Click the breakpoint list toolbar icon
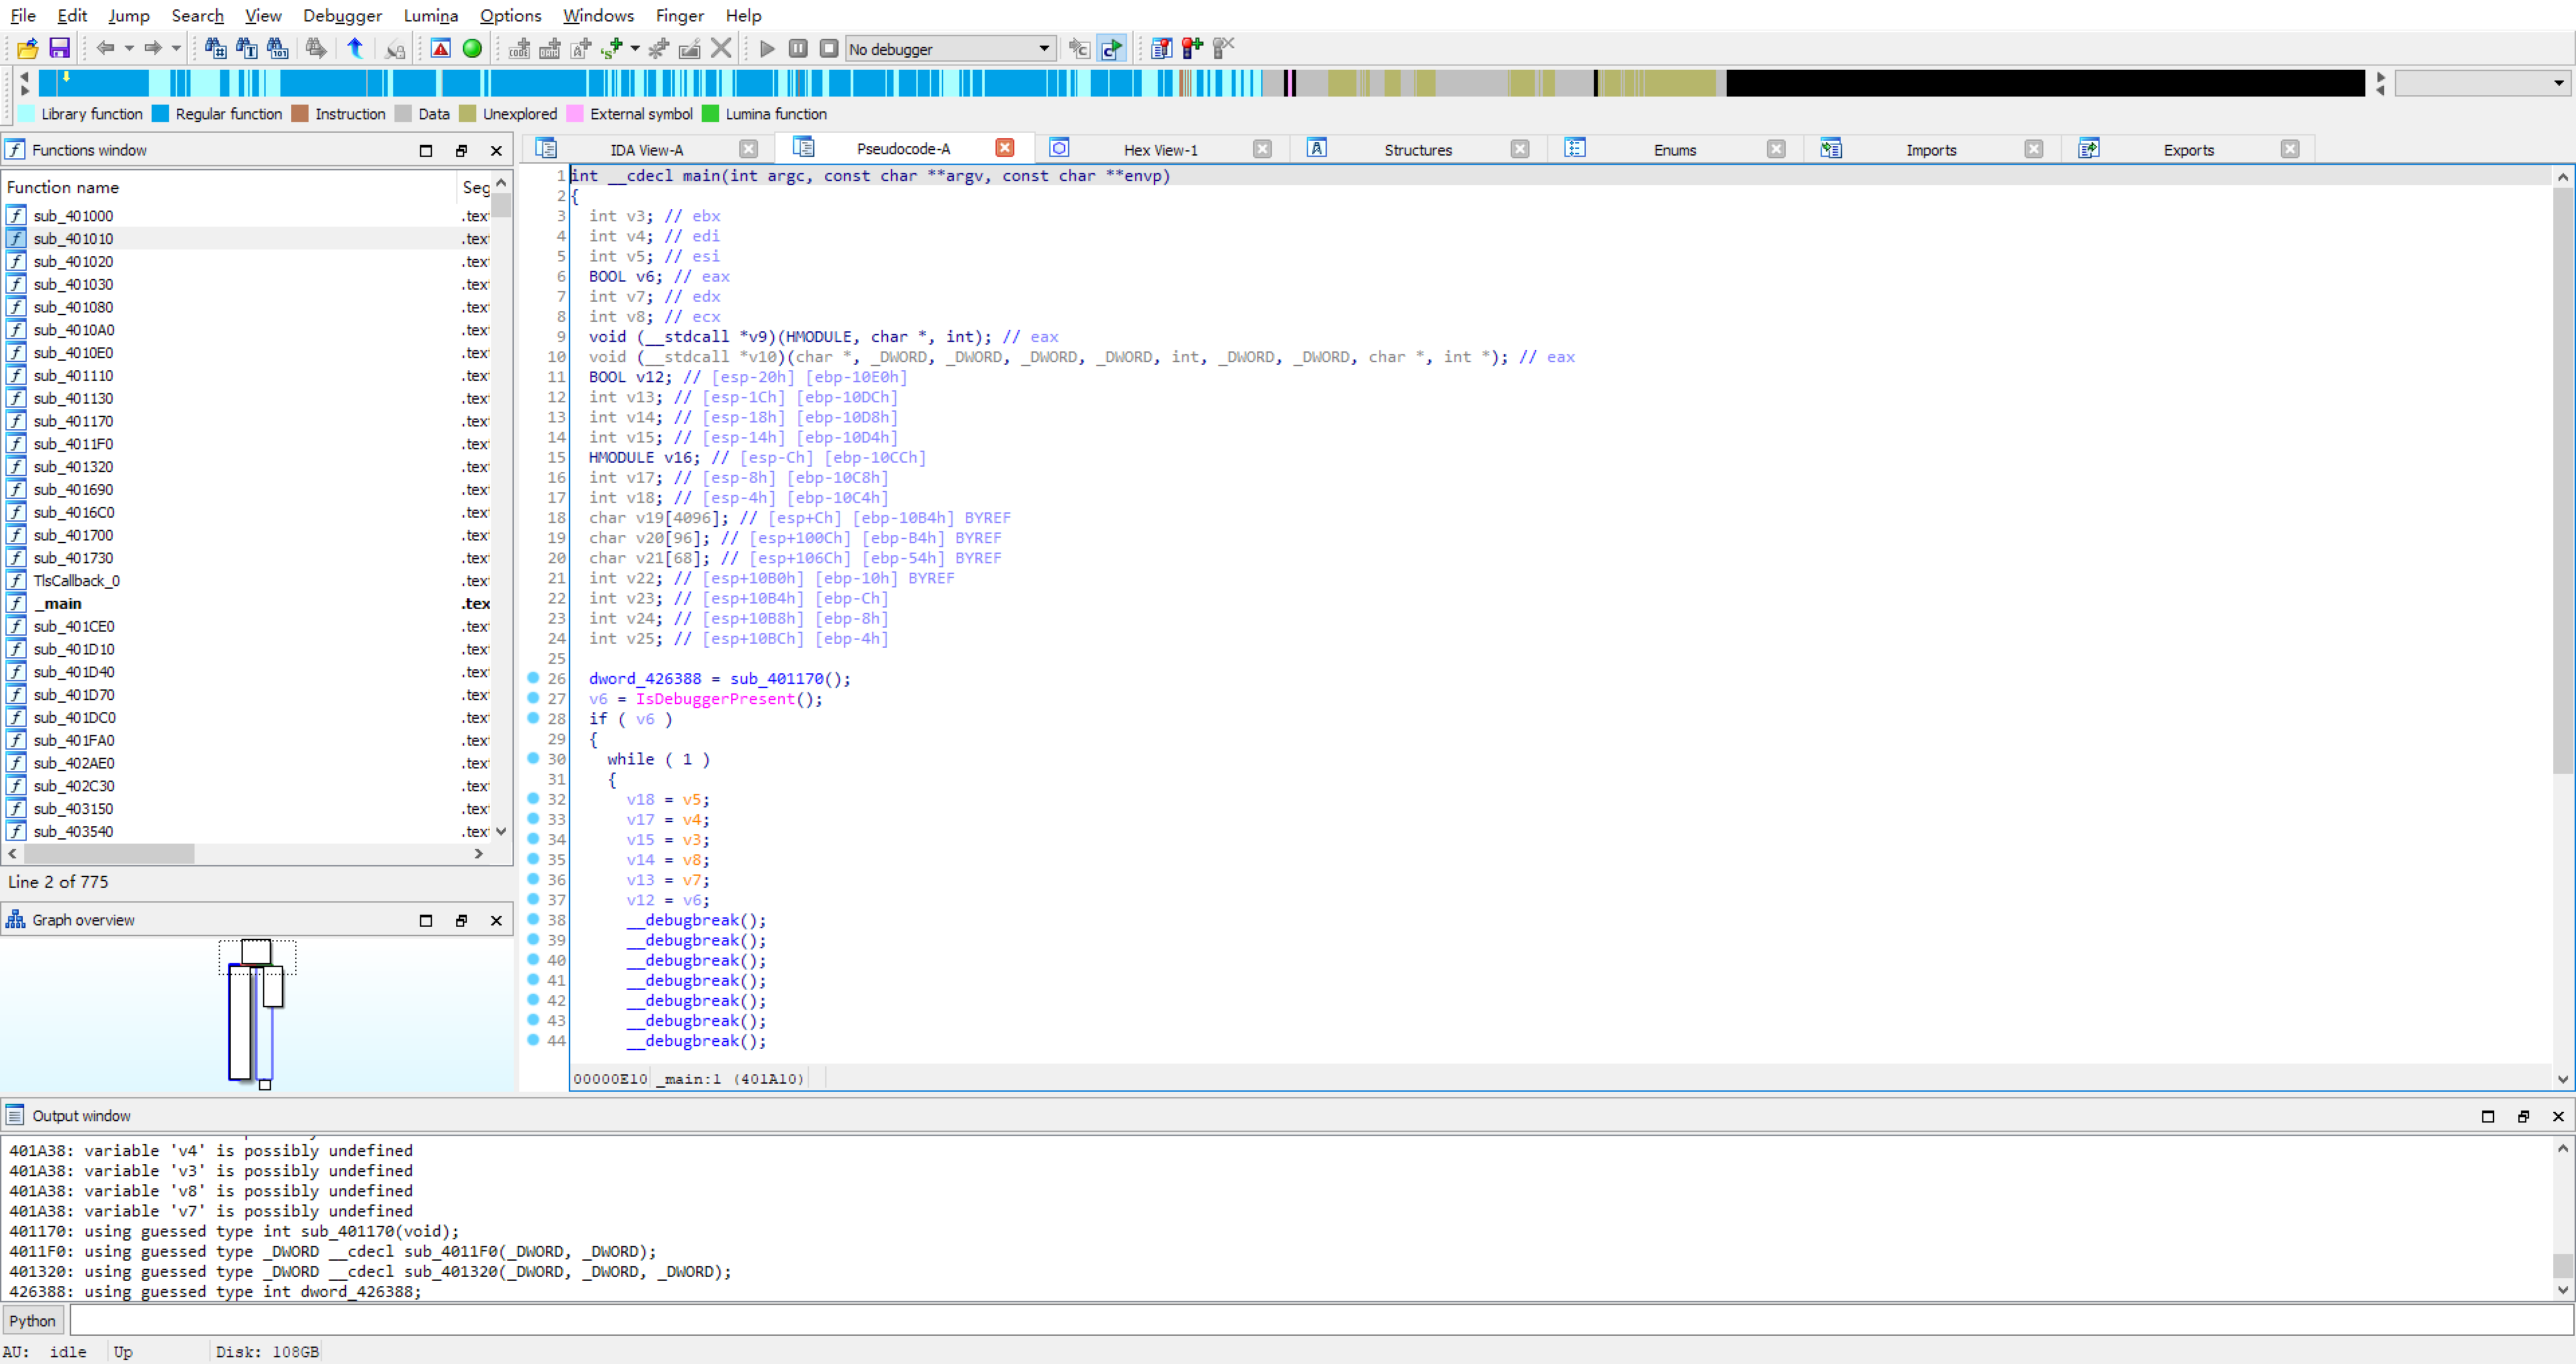This screenshot has width=2576, height=1364. tap(1161, 48)
